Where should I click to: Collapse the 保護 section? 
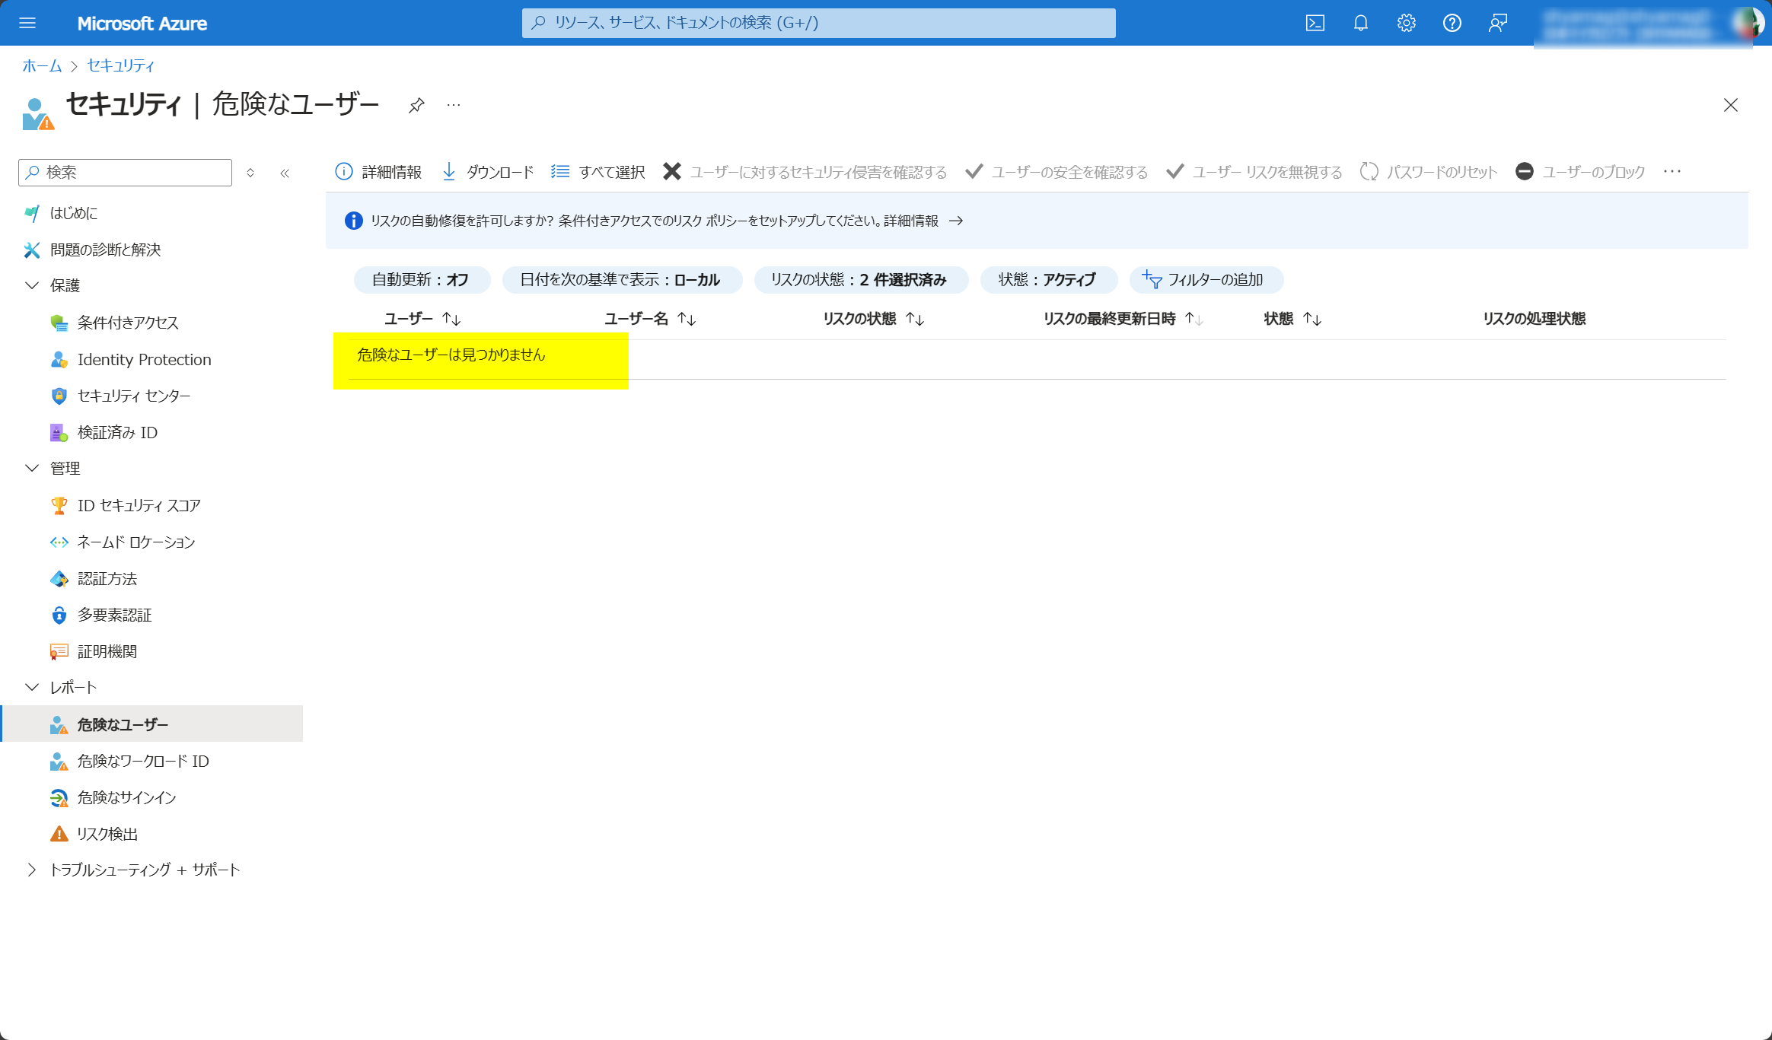[32, 285]
